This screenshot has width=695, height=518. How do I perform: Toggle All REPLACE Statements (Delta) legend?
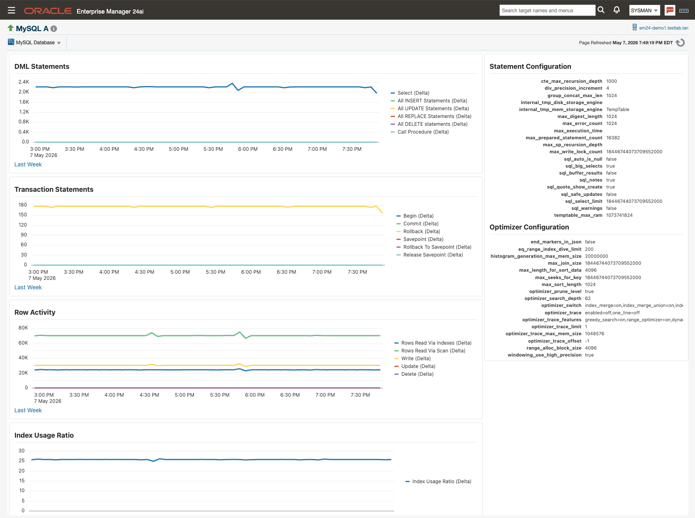[x=431, y=116]
